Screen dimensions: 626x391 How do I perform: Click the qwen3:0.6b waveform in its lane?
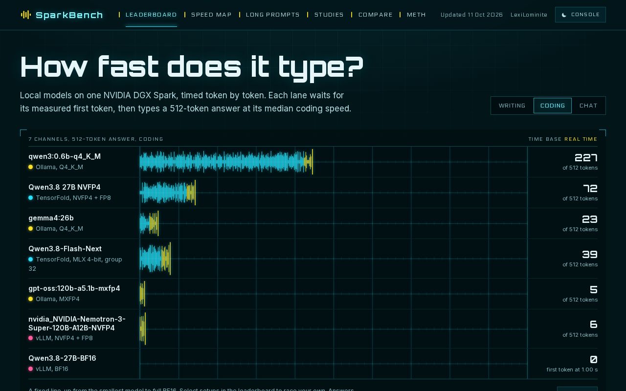[226, 162]
